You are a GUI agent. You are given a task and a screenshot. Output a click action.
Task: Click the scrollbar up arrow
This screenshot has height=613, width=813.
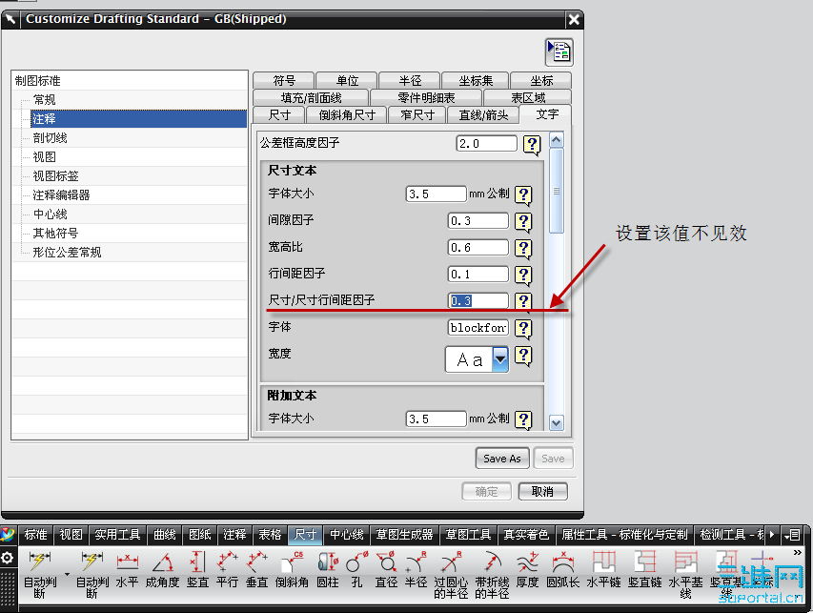[x=557, y=140]
